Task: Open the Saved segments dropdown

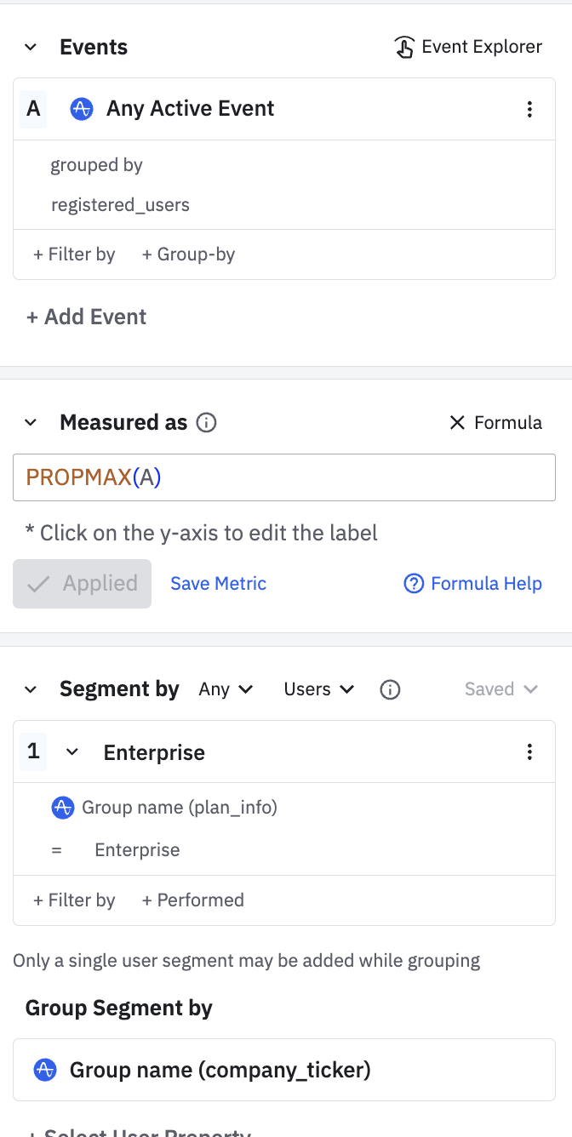Action: pyautogui.click(x=500, y=689)
